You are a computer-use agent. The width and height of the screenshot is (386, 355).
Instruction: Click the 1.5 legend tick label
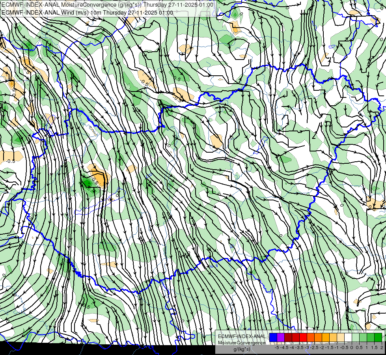(x=374, y=348)
